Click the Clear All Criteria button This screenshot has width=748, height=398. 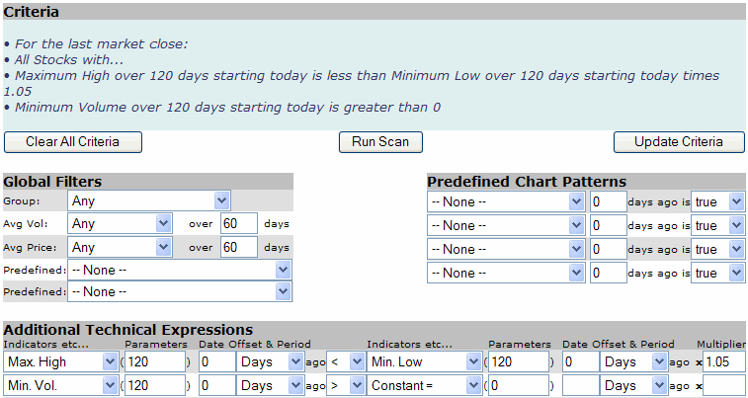click(73, 142)
